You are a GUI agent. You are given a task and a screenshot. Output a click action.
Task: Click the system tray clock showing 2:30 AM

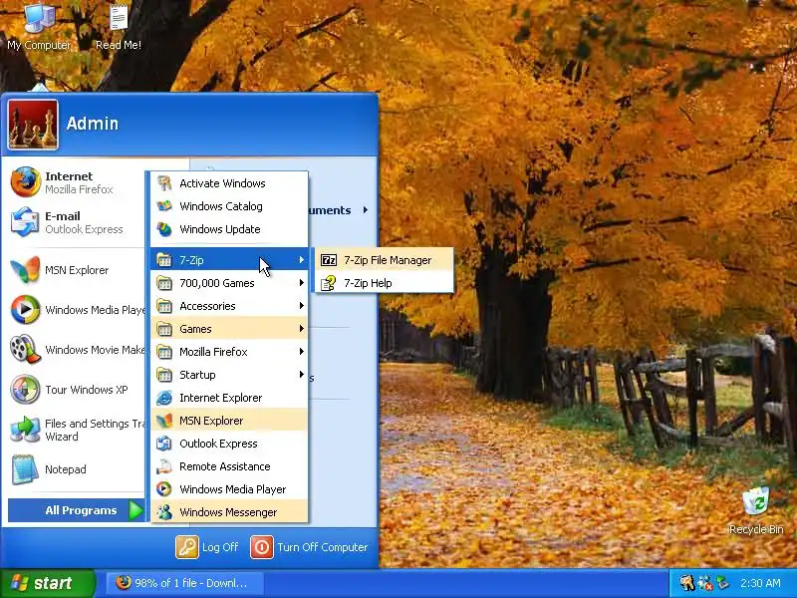pyautogui.click(x=760, y=583)
